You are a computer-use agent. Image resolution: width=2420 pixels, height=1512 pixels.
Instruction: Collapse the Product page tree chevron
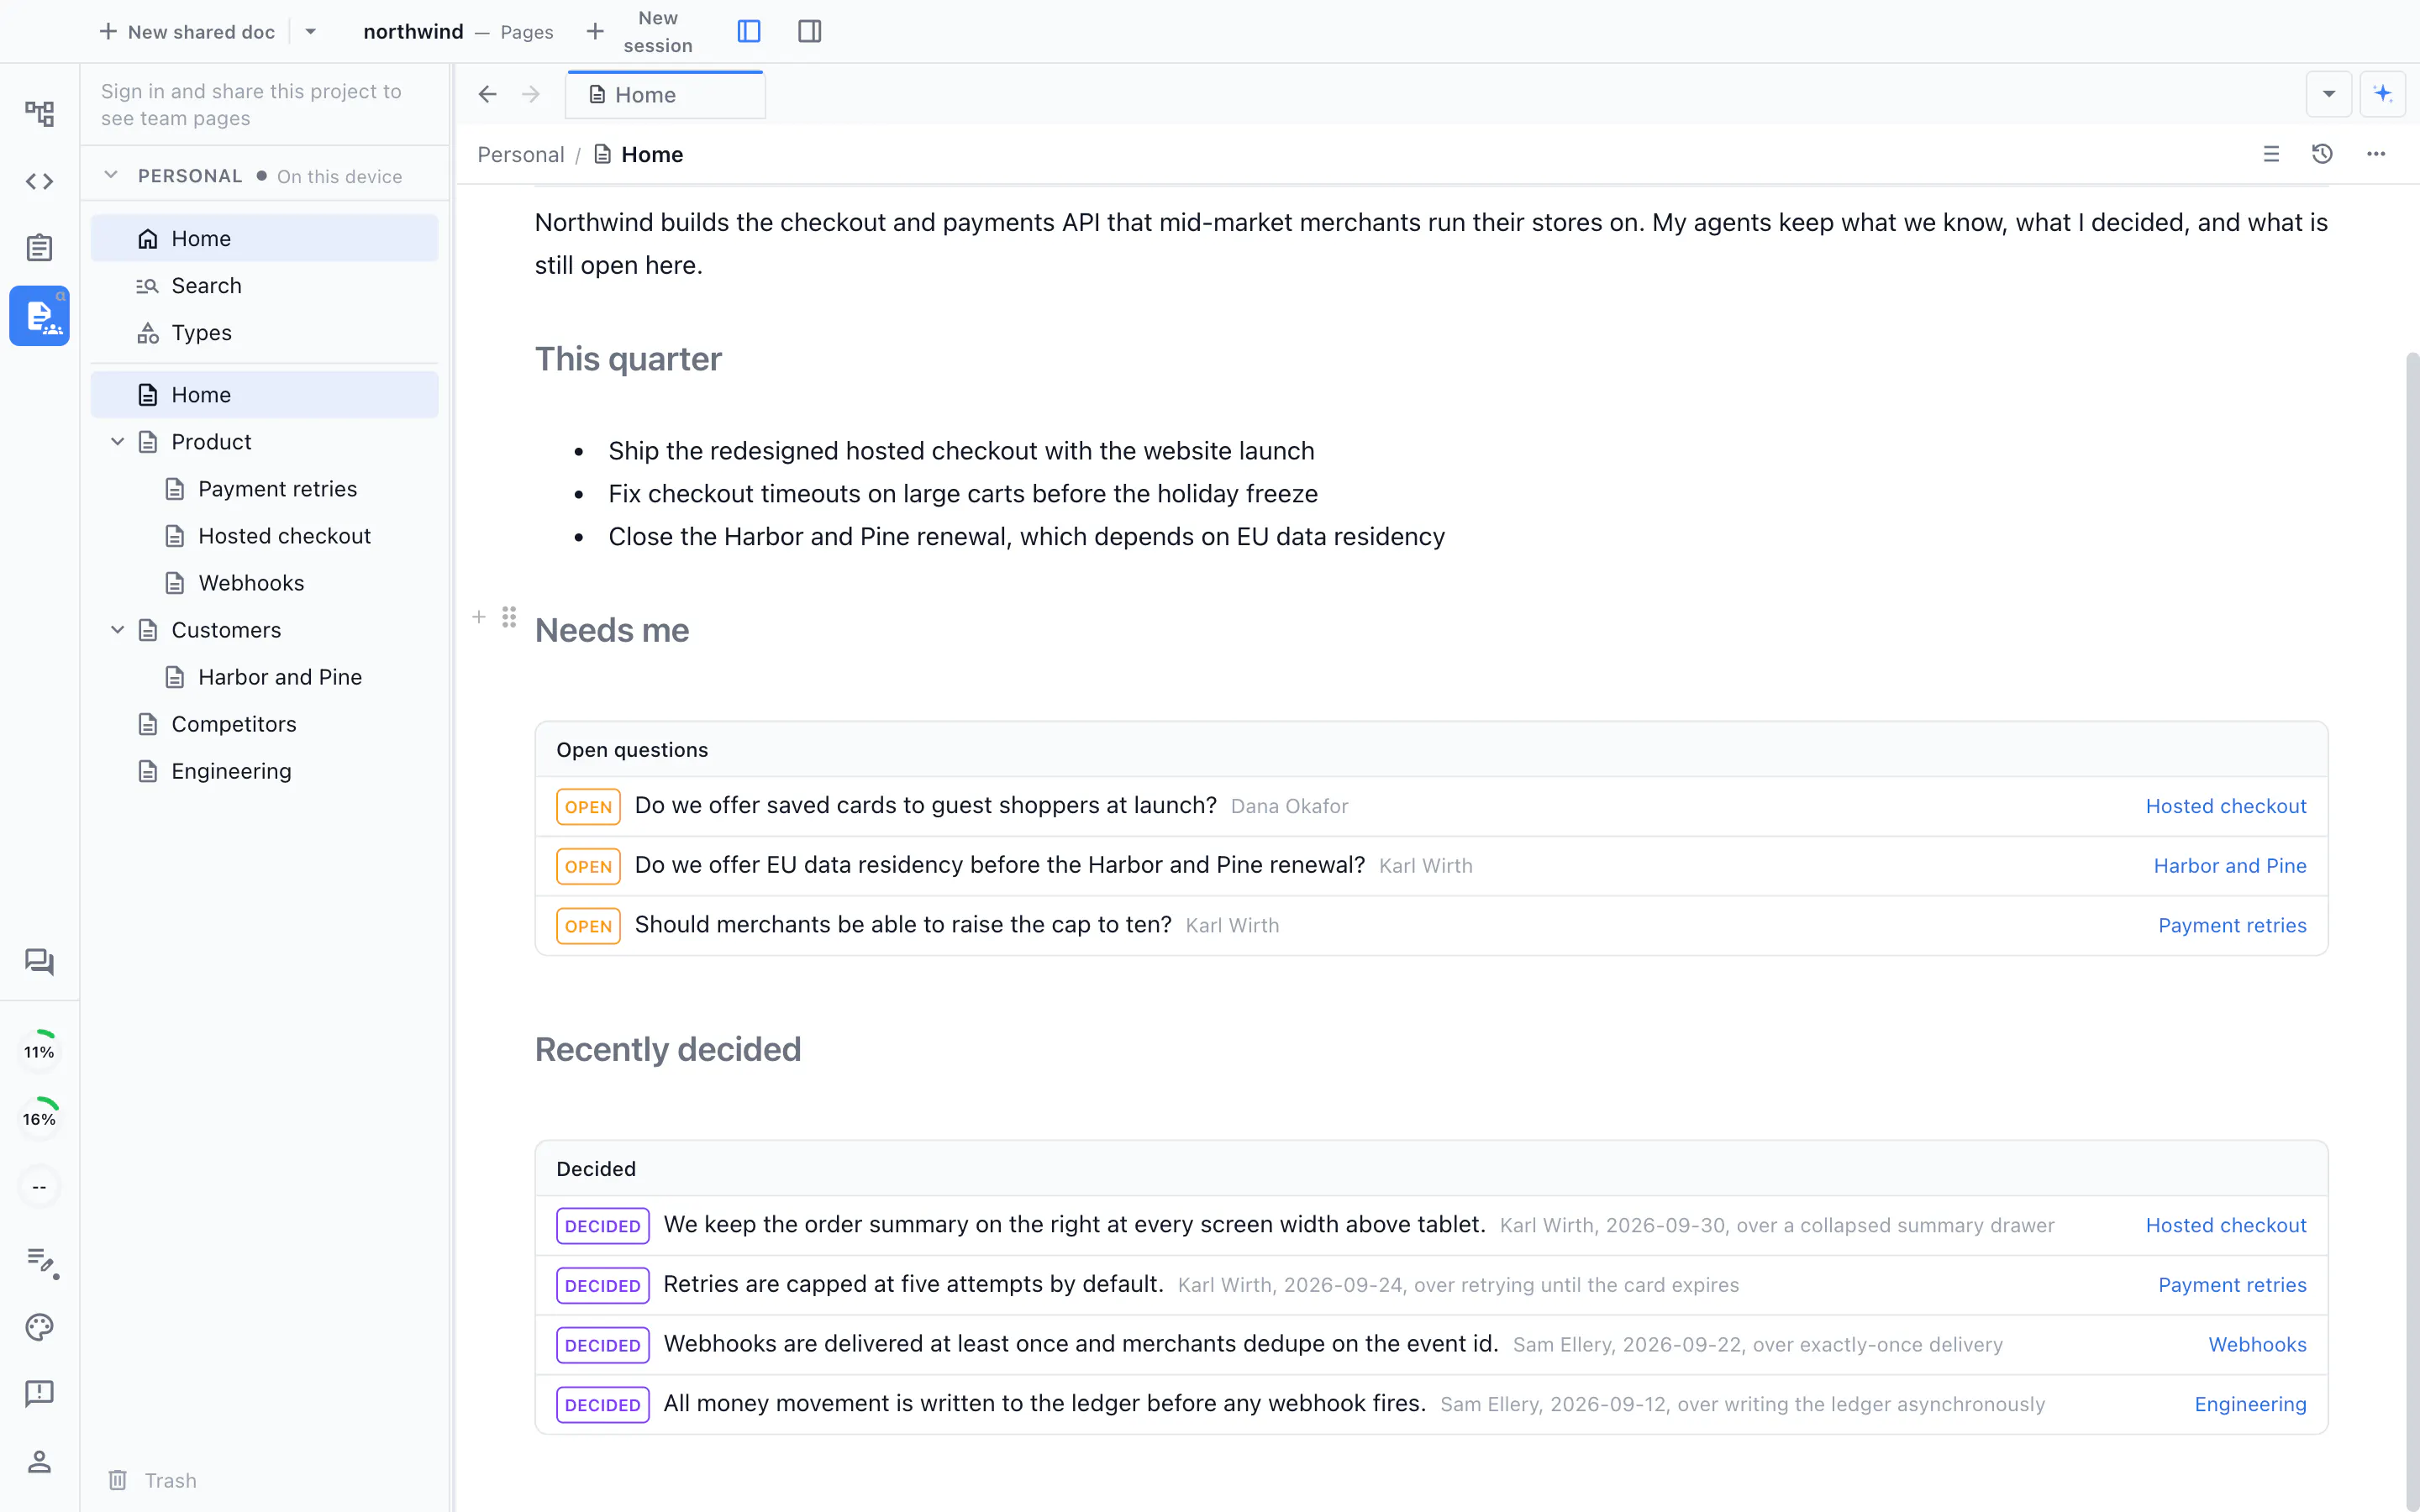tap(117, 441)
